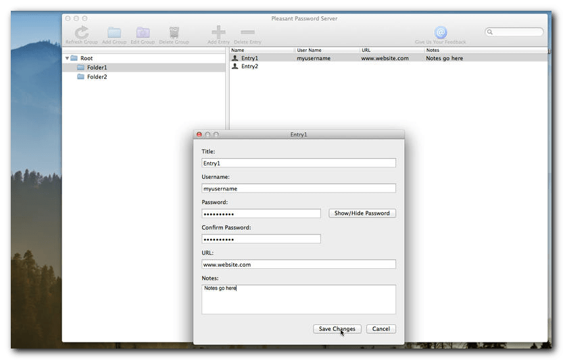Select Folder2 in the tree
This screenshot has width=563, height=360.
point(143,77)
